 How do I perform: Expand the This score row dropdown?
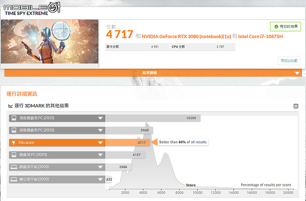(100, 142)
